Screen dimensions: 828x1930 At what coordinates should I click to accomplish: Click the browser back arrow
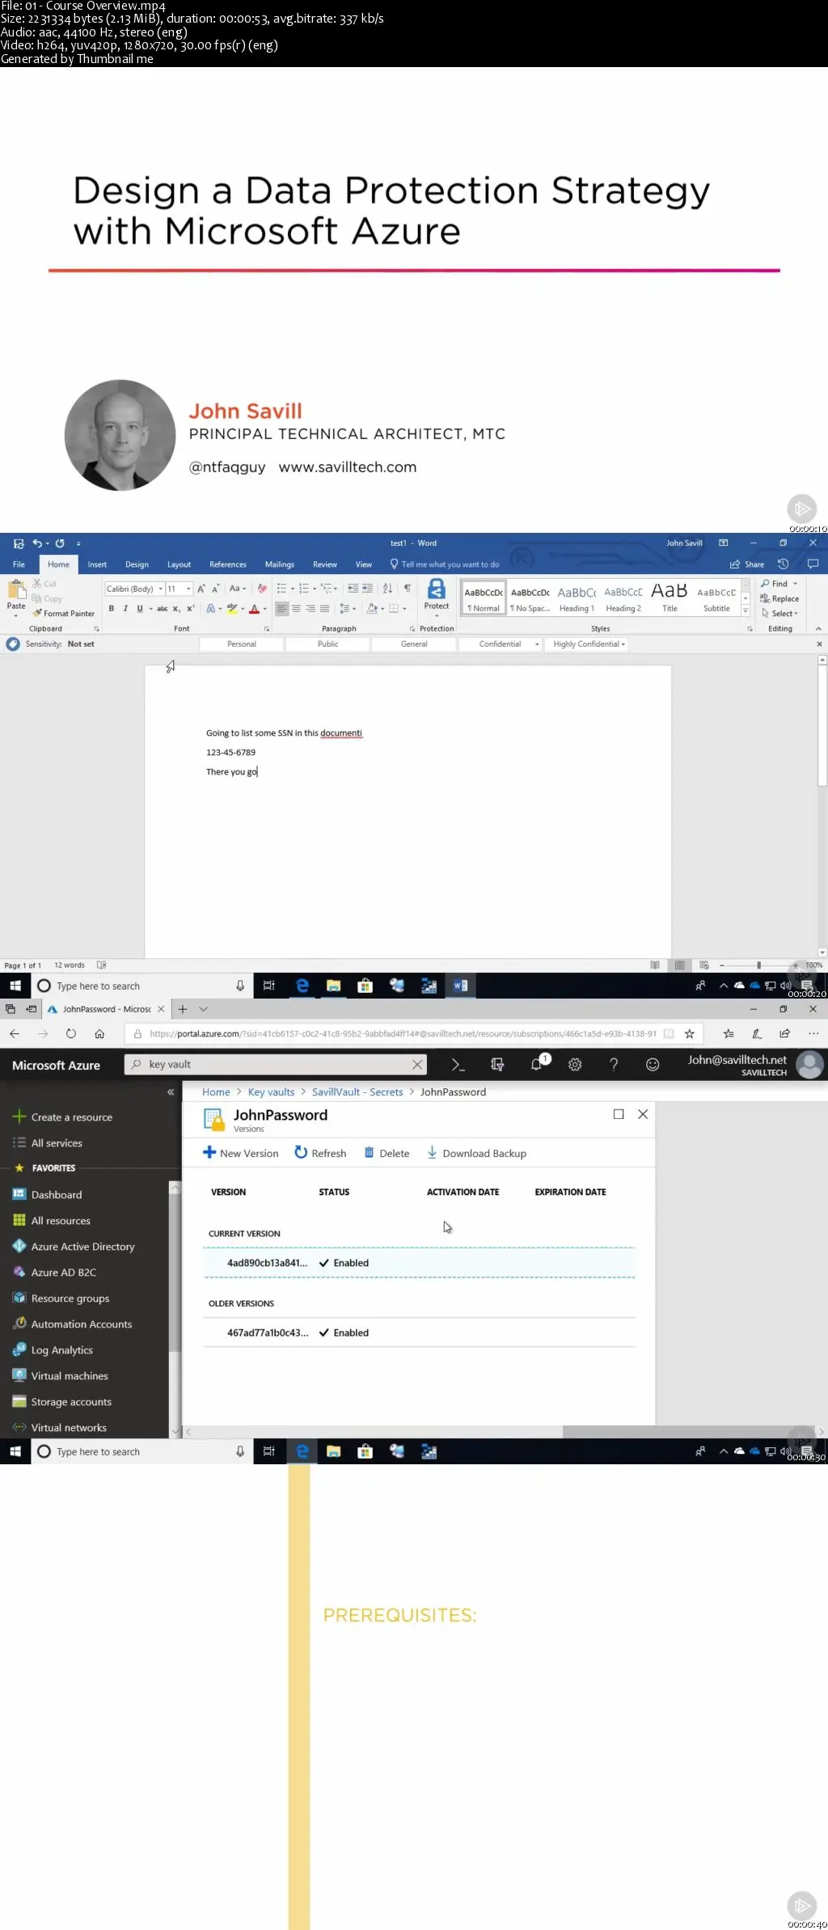click(x=15, y=1034)
